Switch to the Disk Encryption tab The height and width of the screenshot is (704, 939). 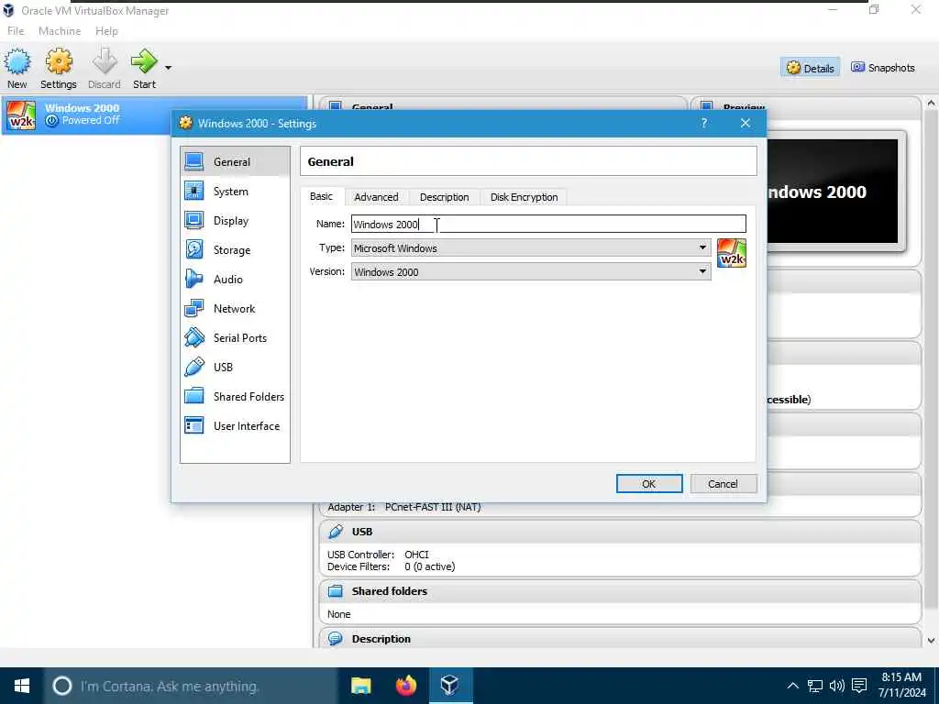tap(524, 197)
